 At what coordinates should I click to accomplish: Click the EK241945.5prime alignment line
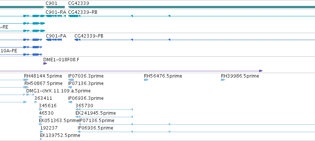(x=104, y=117)
